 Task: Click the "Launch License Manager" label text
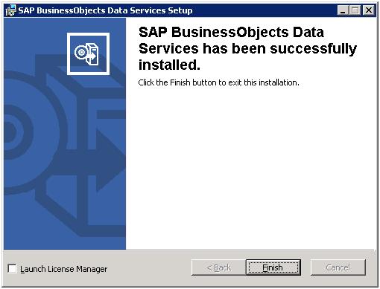(x=63, y=269)
